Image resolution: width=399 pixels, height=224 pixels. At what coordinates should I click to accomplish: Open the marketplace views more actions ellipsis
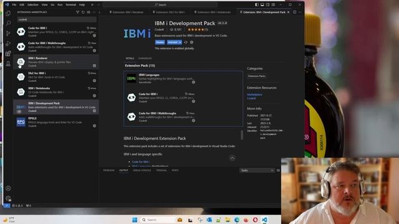coord(94,12)
